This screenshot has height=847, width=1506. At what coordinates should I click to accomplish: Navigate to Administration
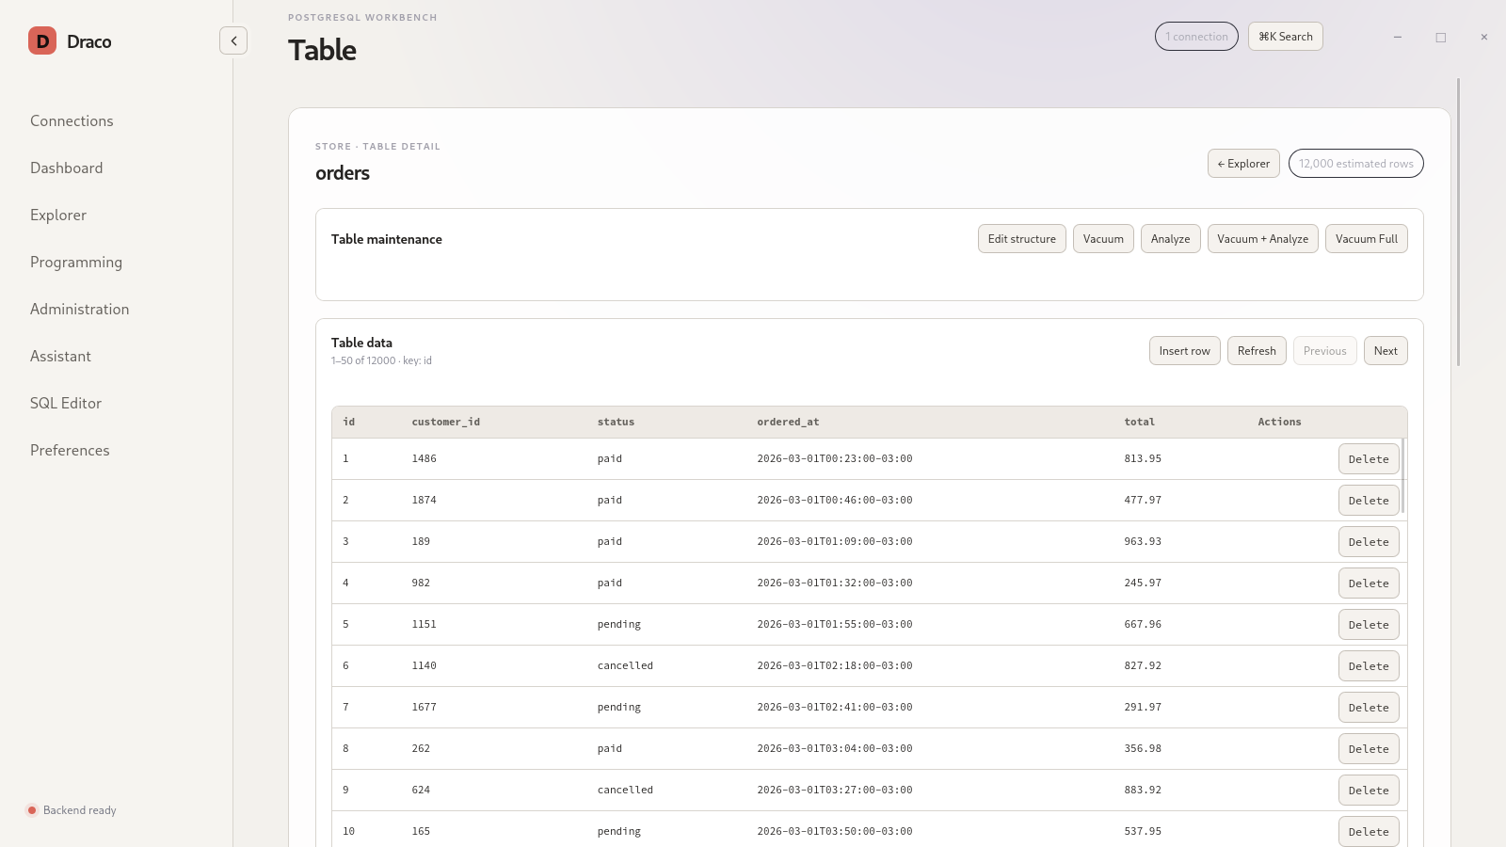pyautogui.click(x=80, y=309)
